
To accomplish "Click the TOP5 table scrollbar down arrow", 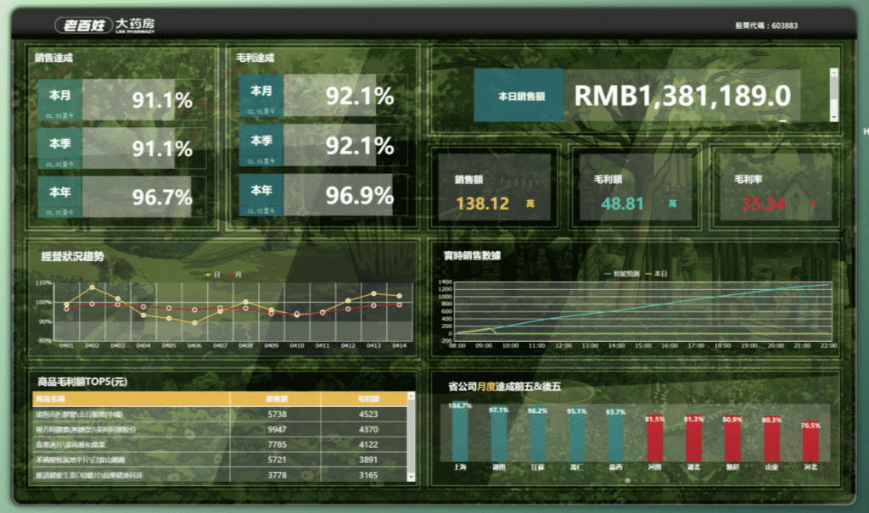I will 412,477.
